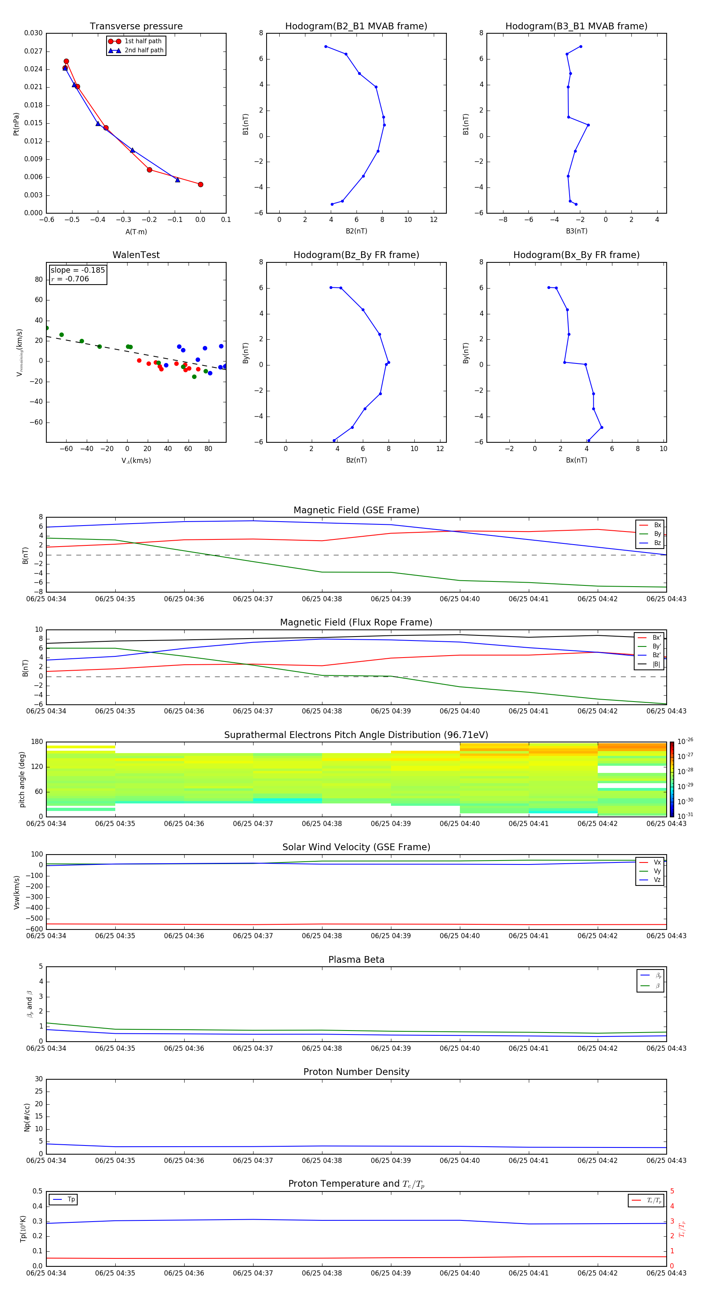Click the "1st half path" legend entry
The height and width of the screenshot is (1308, 713).
(135, 41)
